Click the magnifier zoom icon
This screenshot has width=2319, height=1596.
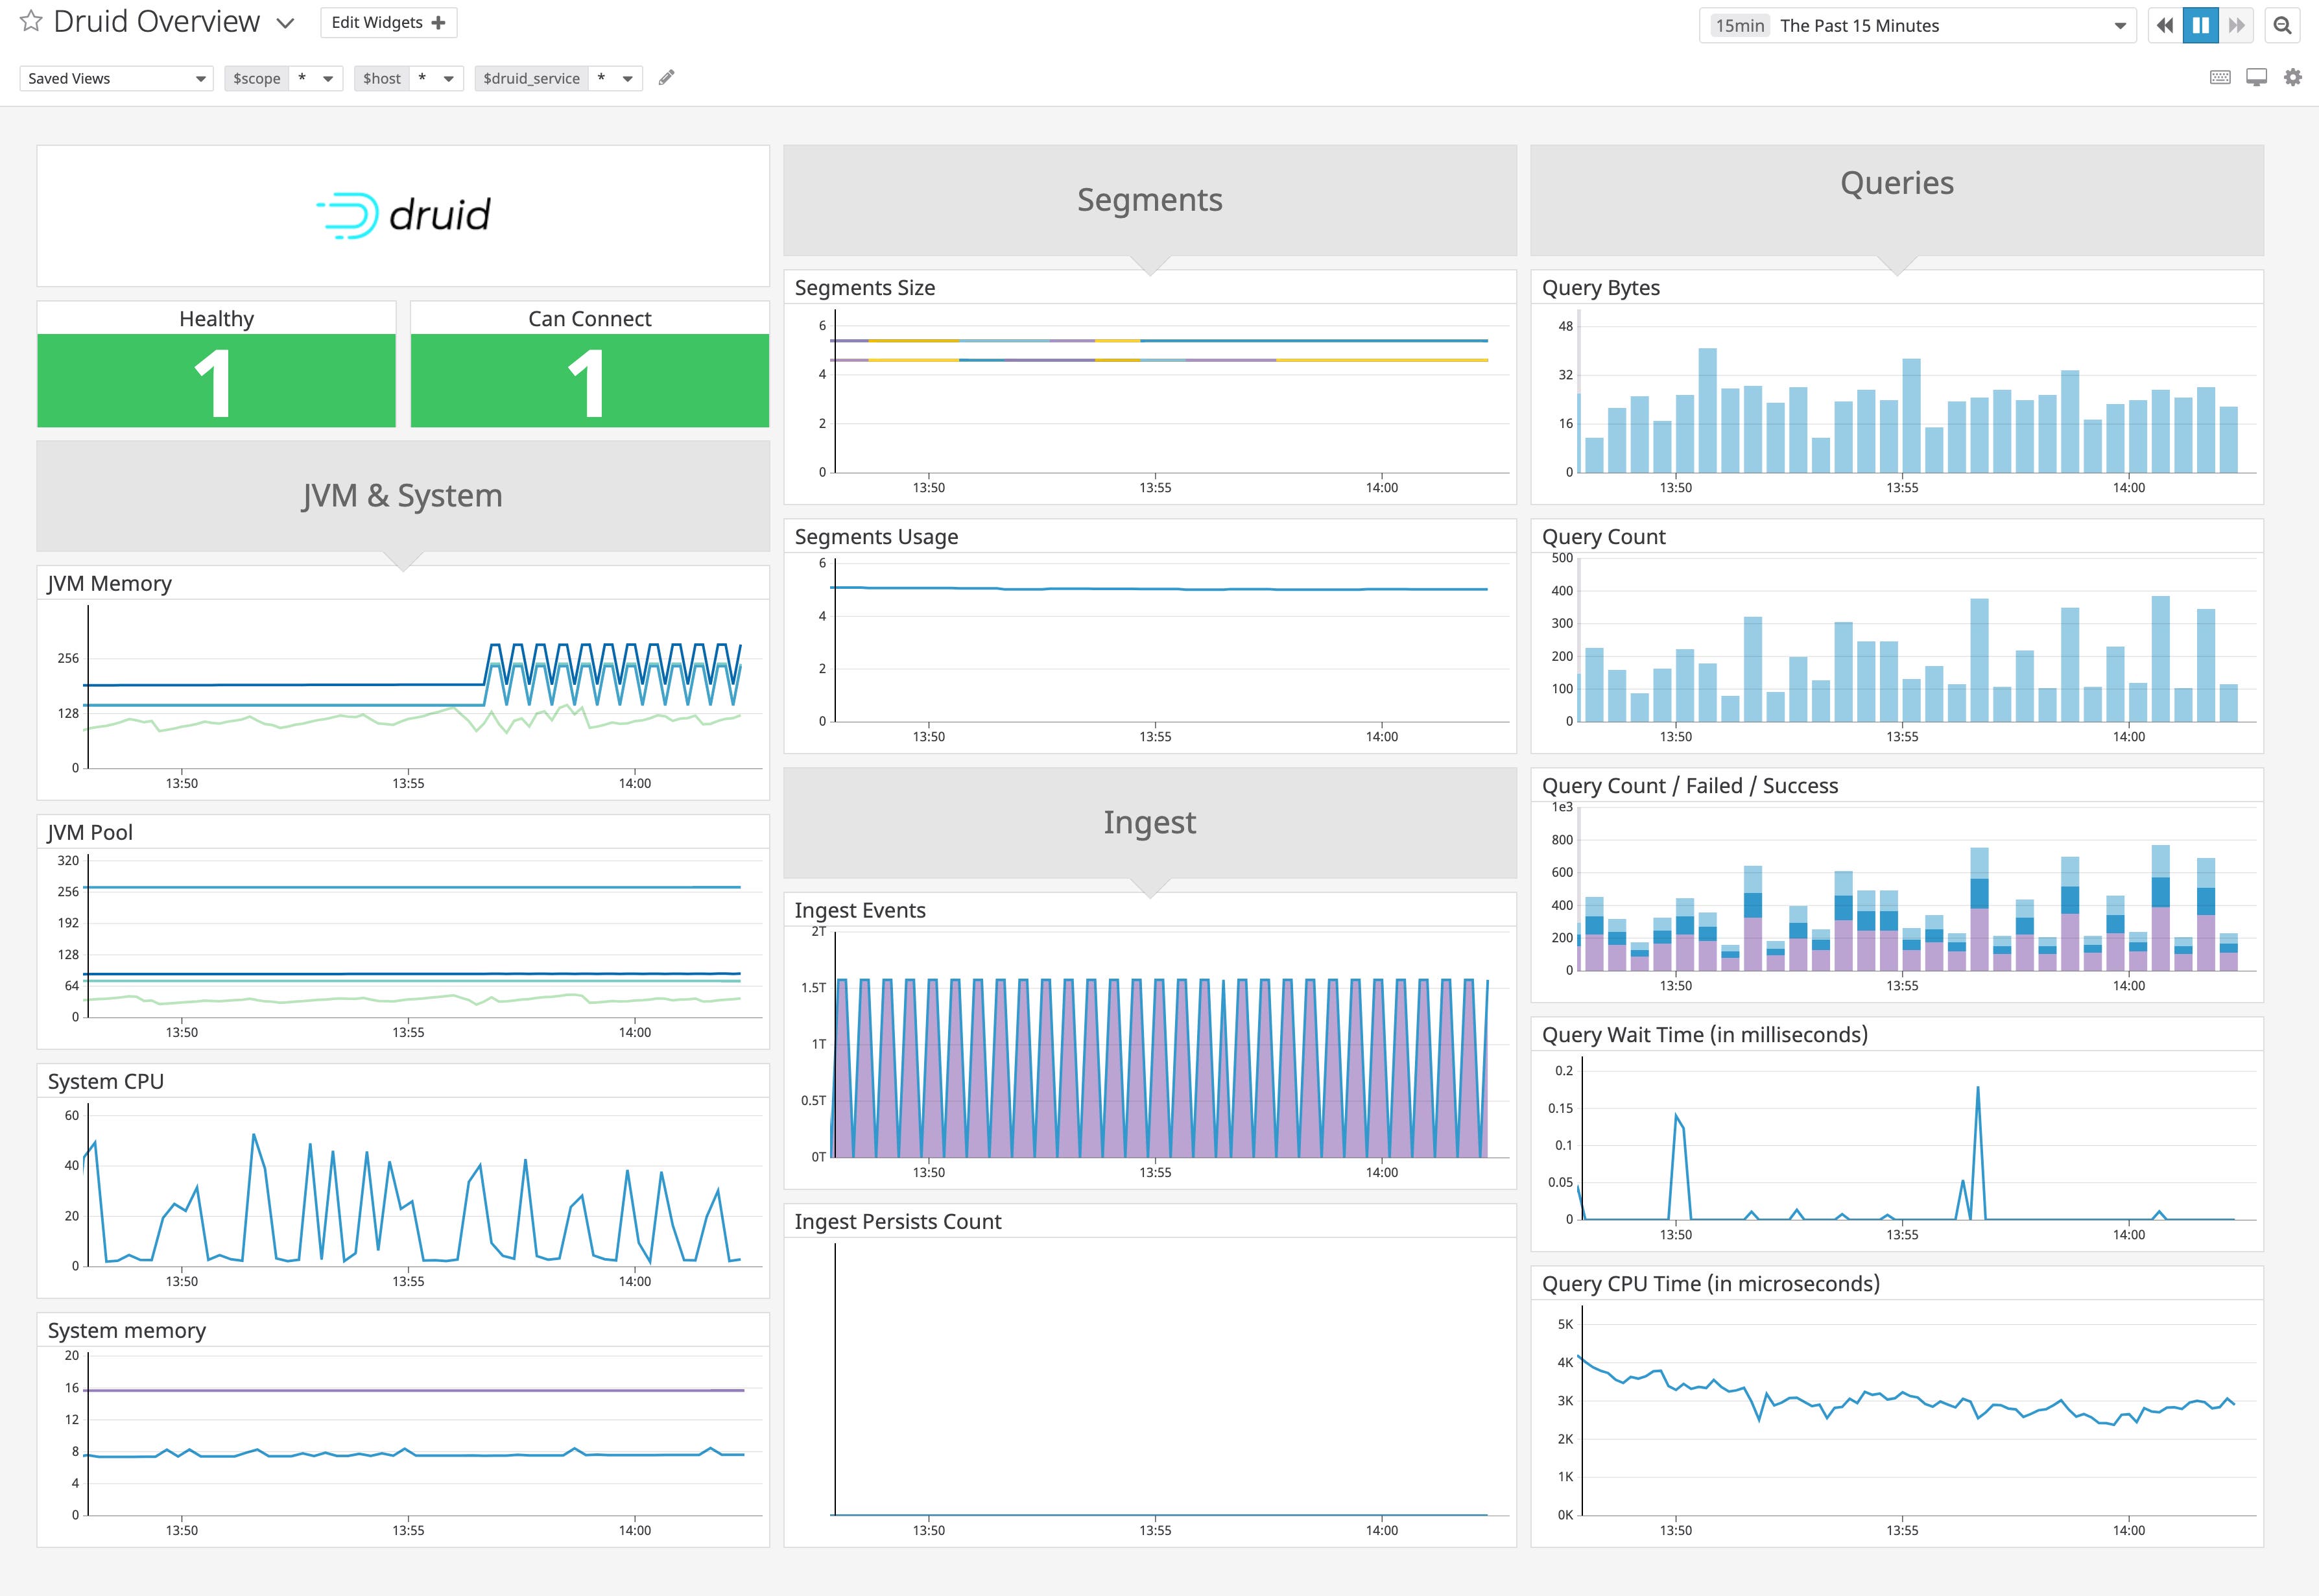[x=2284, y=25]
